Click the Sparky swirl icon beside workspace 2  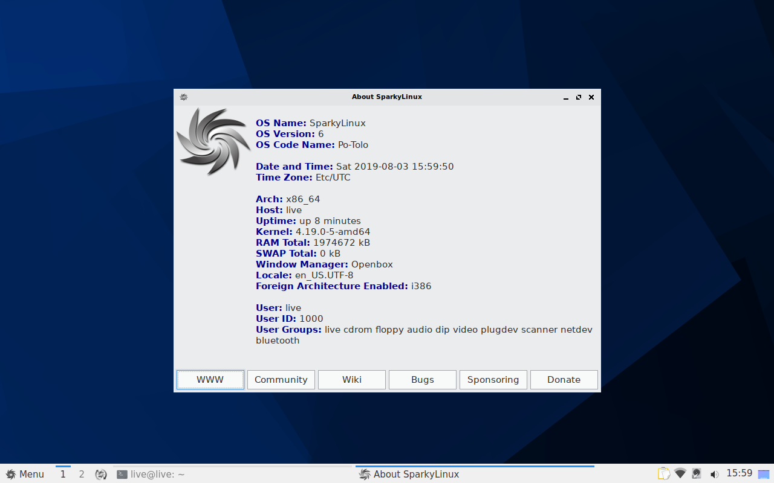[101, 475]
